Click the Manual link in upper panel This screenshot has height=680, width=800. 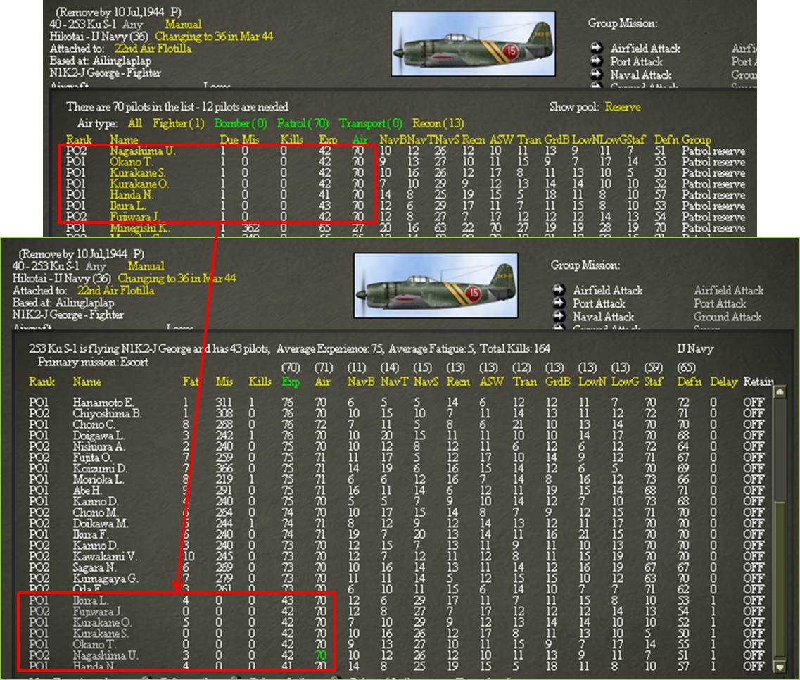click(183, 24)
